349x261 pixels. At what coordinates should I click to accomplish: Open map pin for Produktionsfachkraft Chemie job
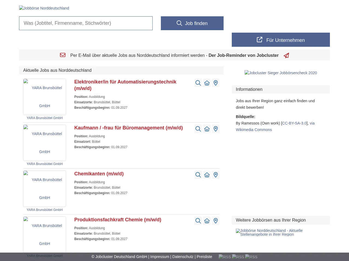[x=216, y=221]
